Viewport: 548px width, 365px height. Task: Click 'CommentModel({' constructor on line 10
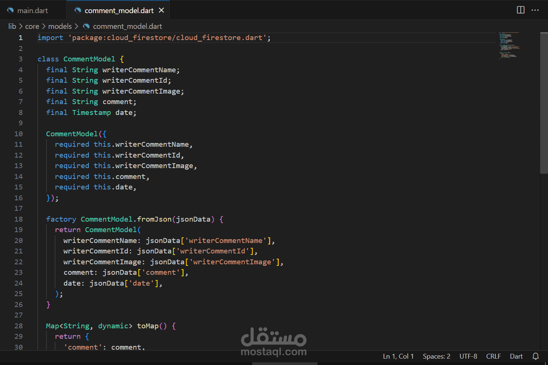[76, 134]
